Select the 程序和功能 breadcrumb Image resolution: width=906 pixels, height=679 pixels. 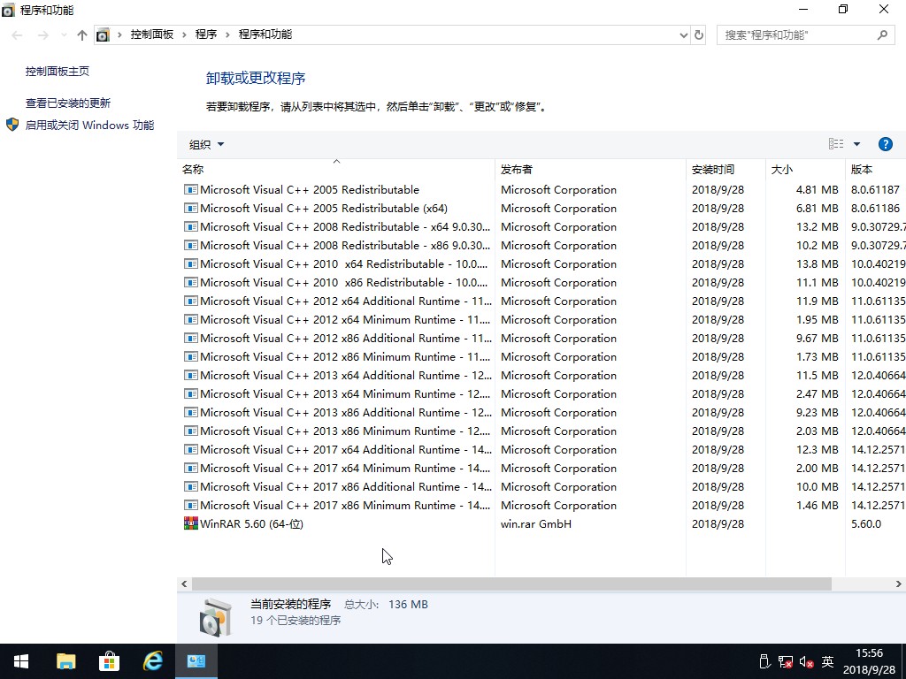coord(265,34)
